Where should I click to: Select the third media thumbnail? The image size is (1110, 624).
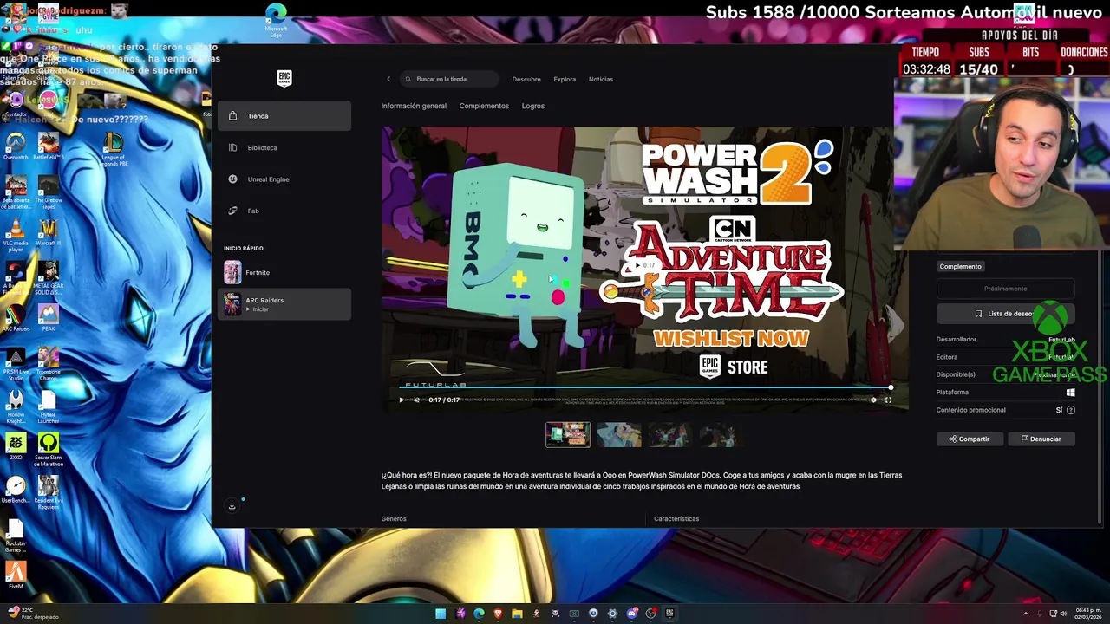669,434
